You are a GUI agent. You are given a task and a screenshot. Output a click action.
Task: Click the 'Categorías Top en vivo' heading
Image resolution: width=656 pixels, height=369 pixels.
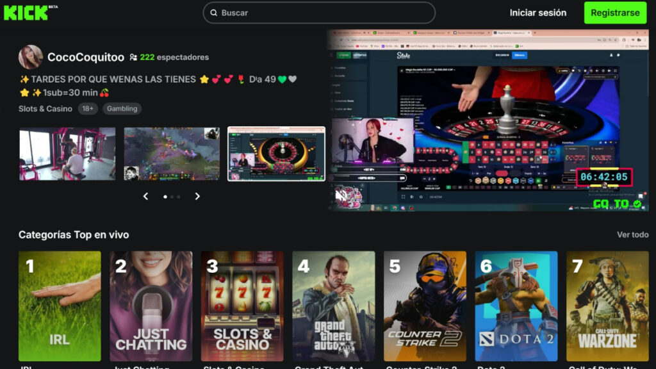[x=74, y=234]
